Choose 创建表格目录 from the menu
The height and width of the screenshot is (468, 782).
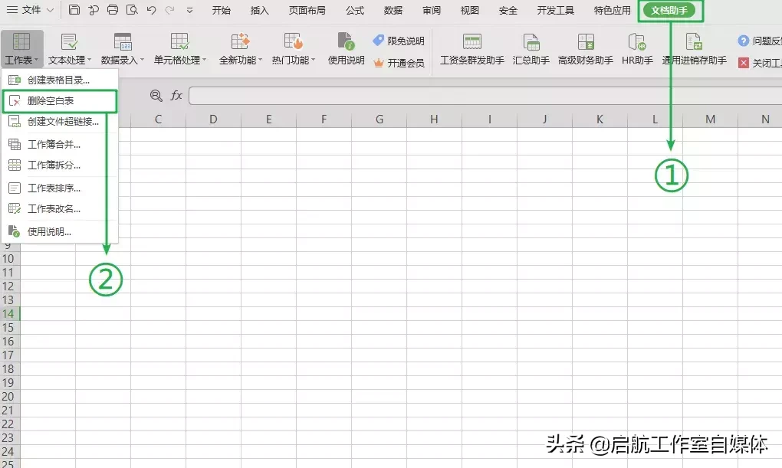pyautogui.click(x=60, y=80)
